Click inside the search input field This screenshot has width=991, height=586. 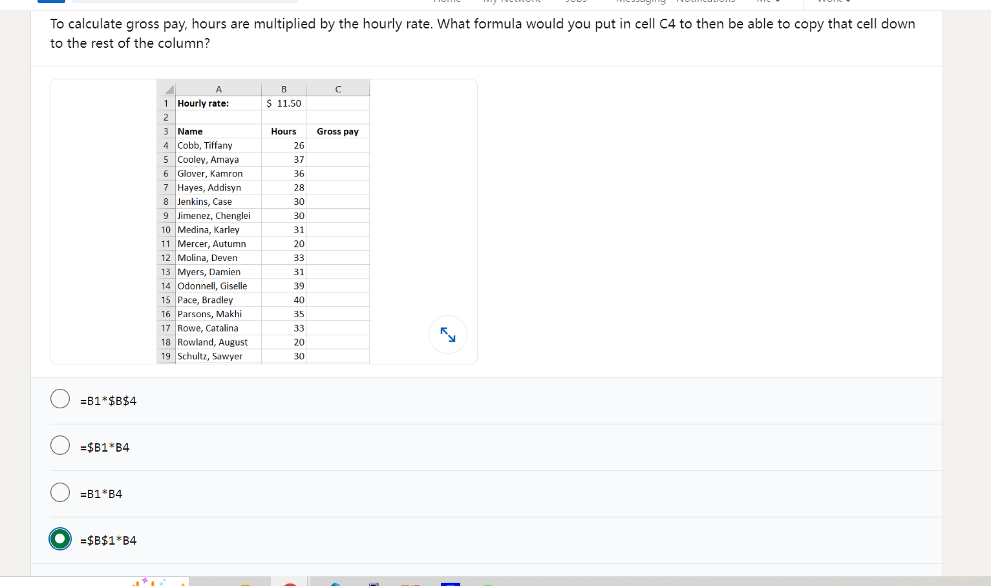[184, 1]
